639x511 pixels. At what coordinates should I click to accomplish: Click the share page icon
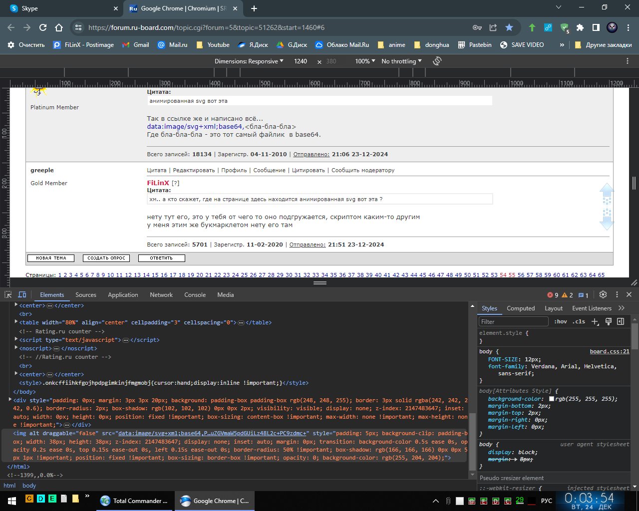point(493,27)
